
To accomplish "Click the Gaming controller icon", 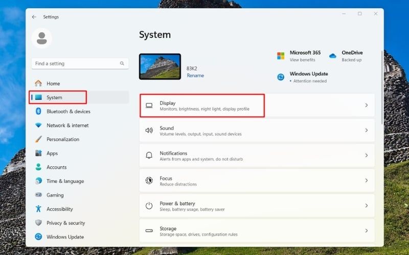I will click(x=38, y=195).
